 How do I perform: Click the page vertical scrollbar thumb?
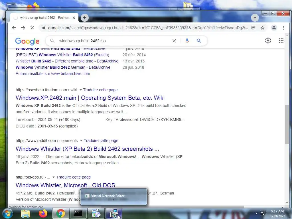tap(287, 124)
